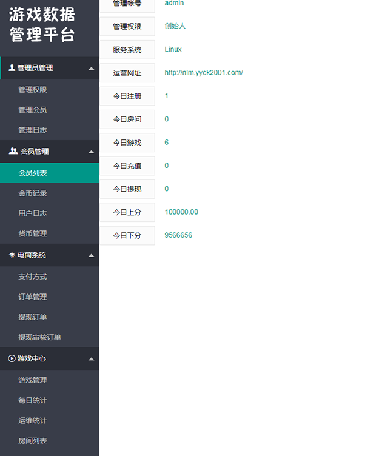Open the http://nlm.yyck2001.com/ link
Image resolution: width=365 pixels, height=456 pixels.
204,72
